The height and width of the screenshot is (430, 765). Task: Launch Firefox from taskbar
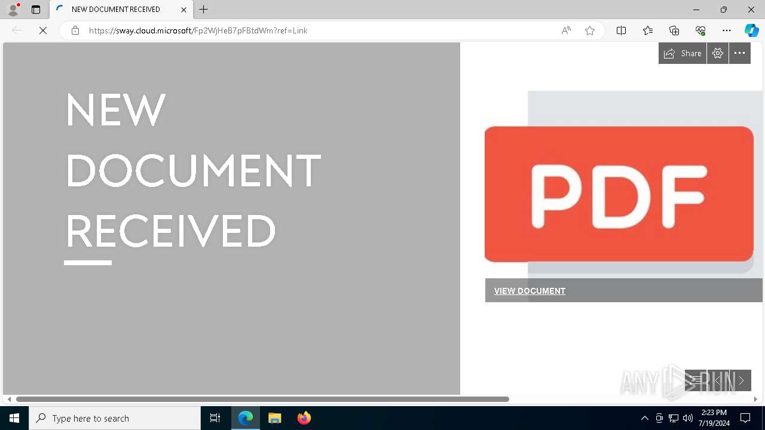tap(304, 418)
